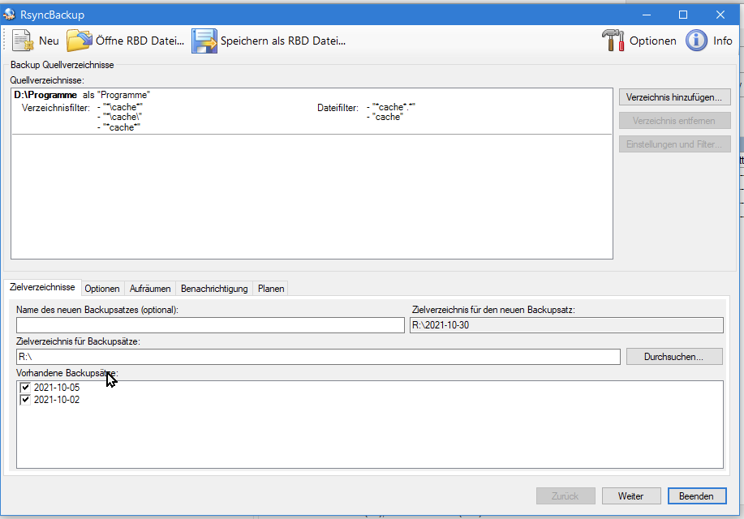
Task: Click the blue Info circle icon
Action: (x=696, y=41)
